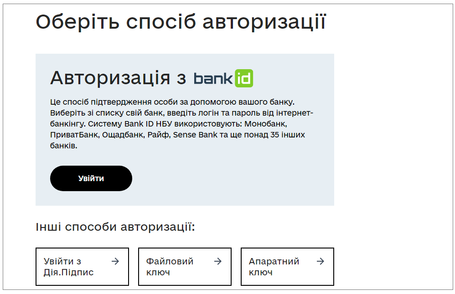Choose the Апаратний ключ authorization method
The image size is (455, 294).
tap(287, 267)
